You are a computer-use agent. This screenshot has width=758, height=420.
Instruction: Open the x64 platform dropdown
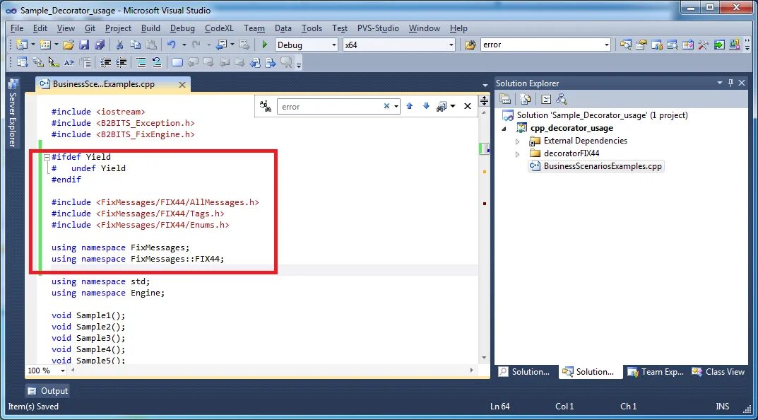coord(451,45)
